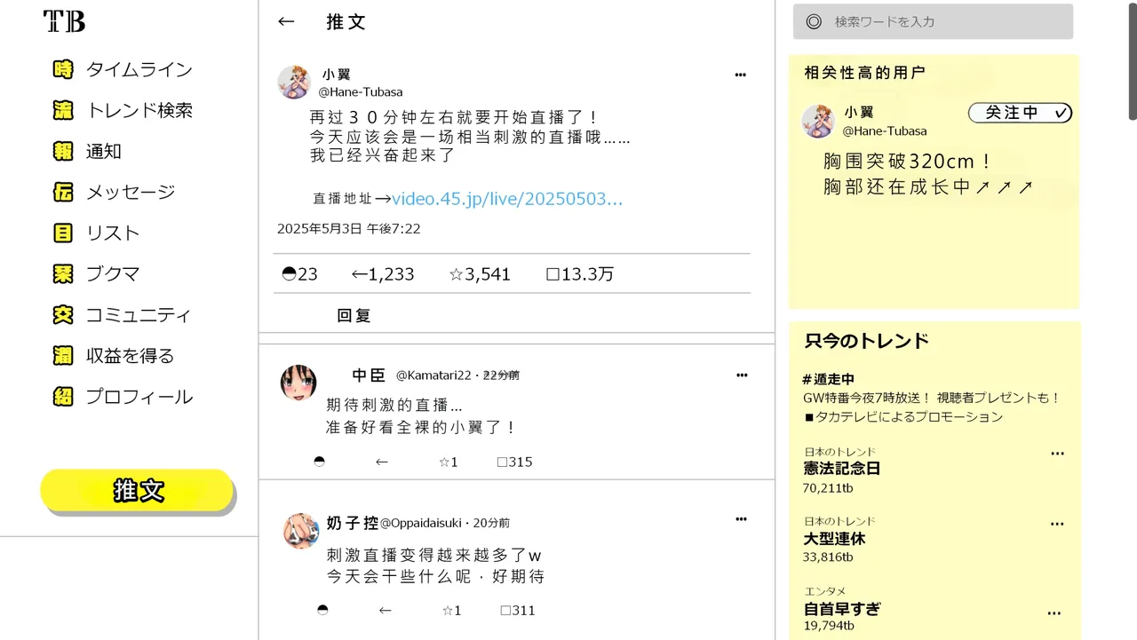
Task: Click the ブクマ bookmarks icon
Action: tap(63, 273)
